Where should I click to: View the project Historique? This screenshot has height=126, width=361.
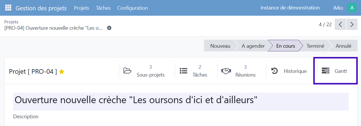point(289,71)
